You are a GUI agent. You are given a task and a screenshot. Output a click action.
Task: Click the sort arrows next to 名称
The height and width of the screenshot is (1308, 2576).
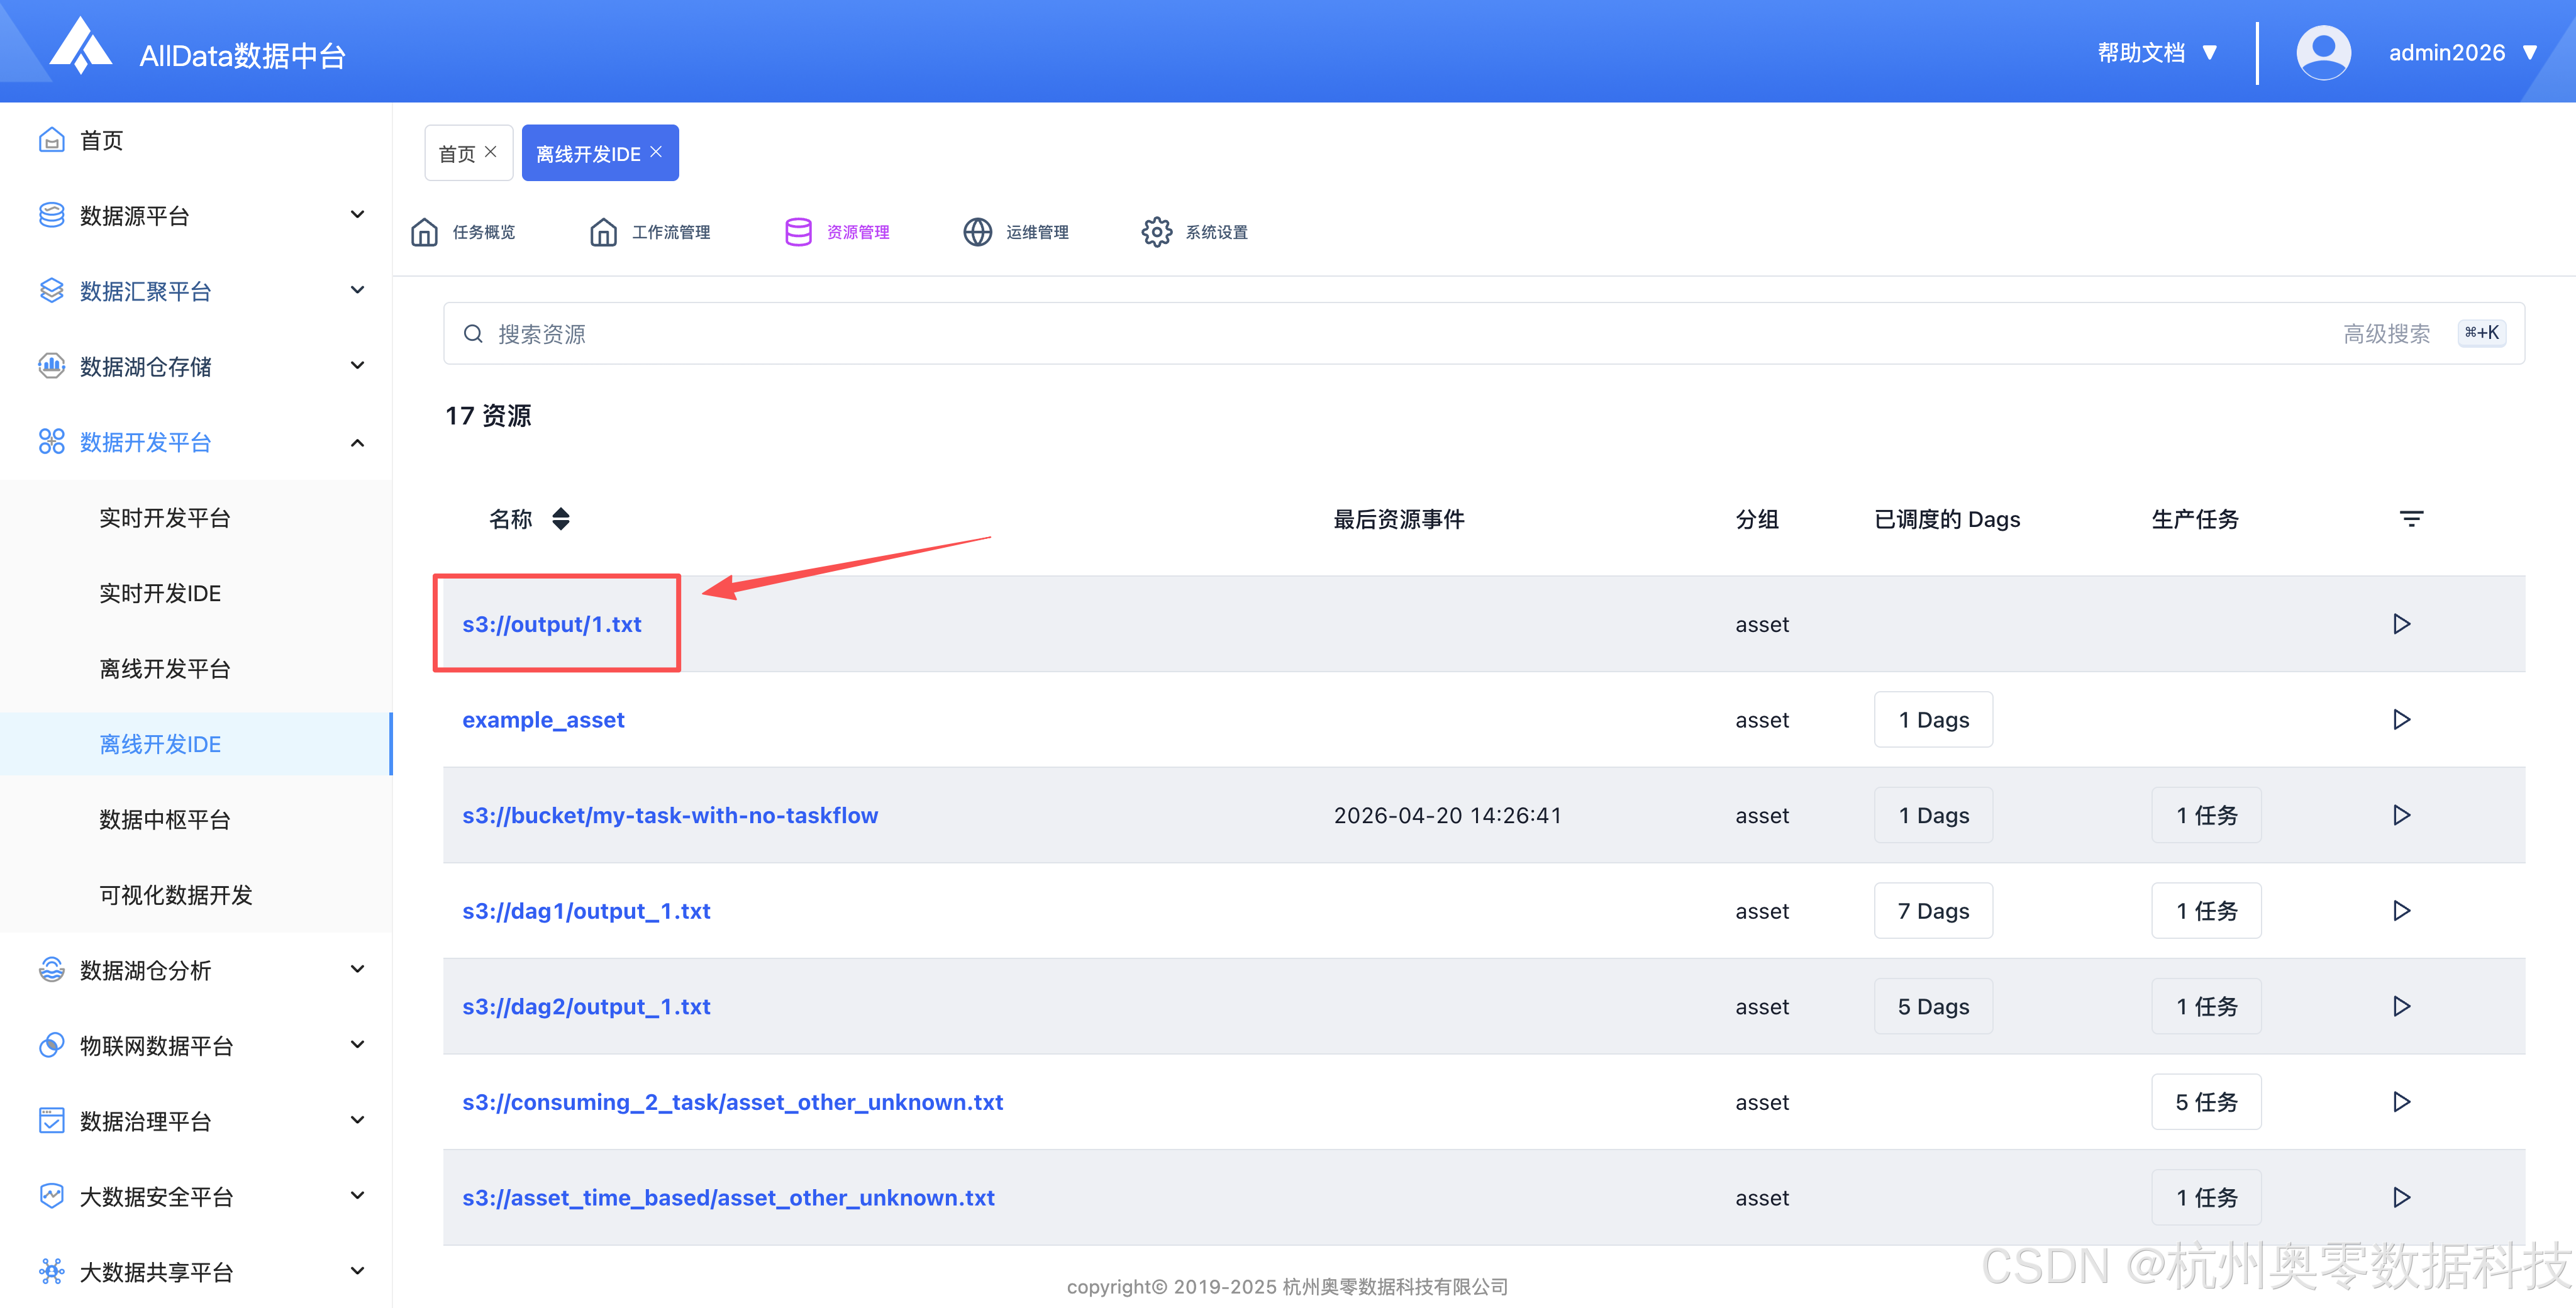pyautogui.click(x=561, y=519)
